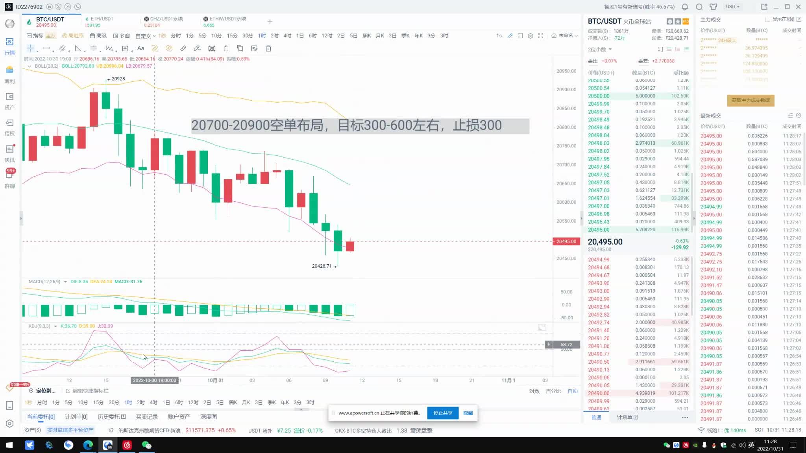The image size is (806, 453).
Task: Click the 停止共享 stop sharing button
Action: (443, 413)
